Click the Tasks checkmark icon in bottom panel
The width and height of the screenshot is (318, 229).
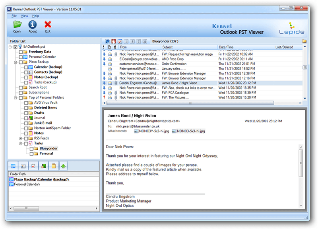tap(33, 166)
